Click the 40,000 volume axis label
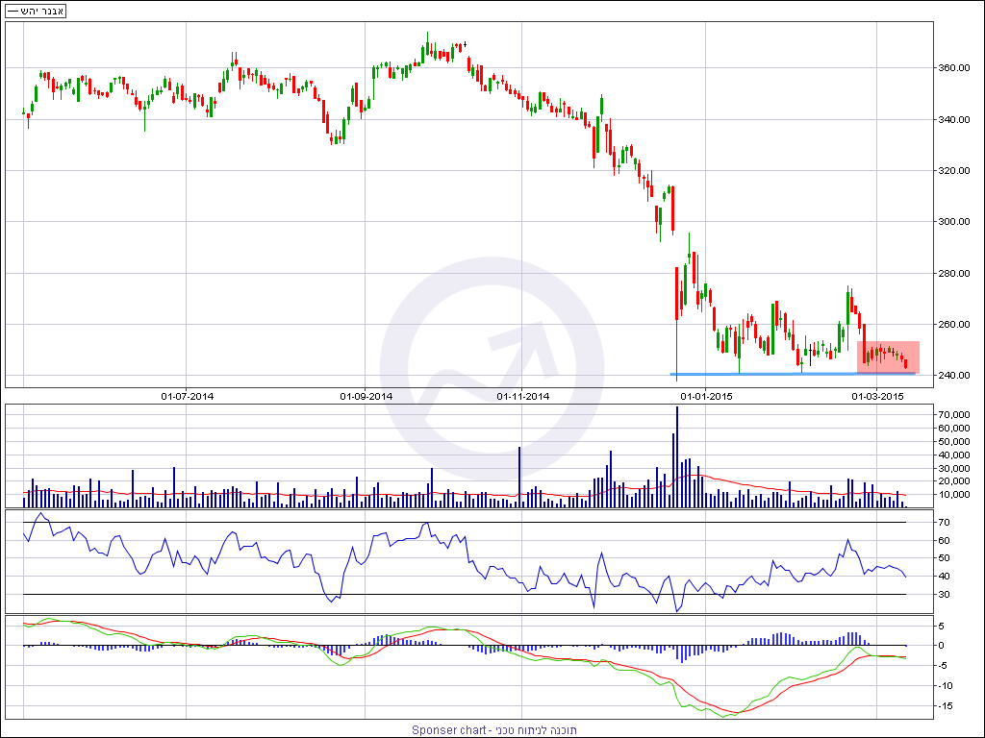985x738 pixels. pos(954,455)
